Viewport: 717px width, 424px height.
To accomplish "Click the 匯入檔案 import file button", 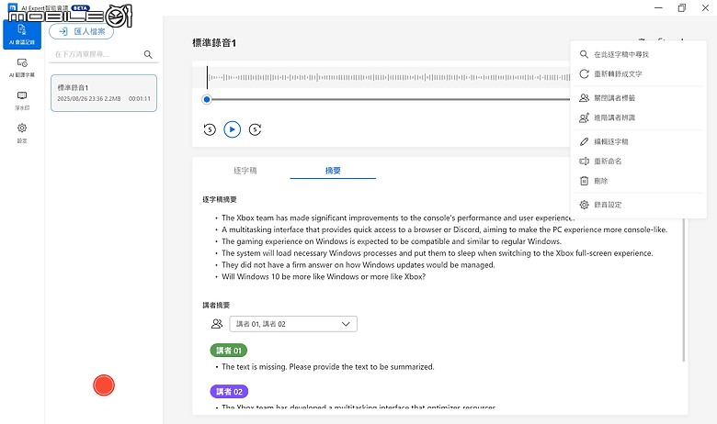I will (82, 31).
